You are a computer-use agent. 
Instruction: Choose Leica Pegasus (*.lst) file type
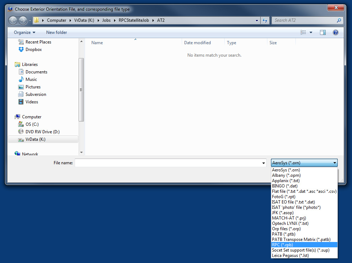click(304, 256)
